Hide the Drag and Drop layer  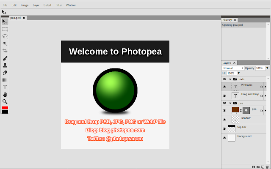224,95
